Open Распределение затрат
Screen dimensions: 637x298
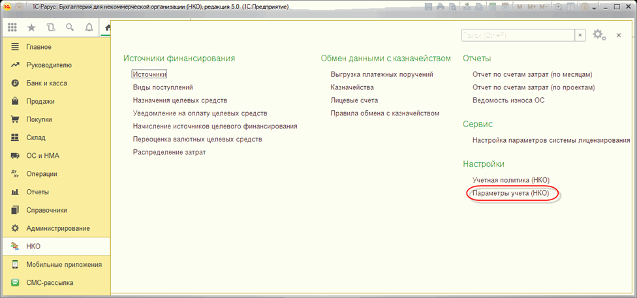pos(170,152)
